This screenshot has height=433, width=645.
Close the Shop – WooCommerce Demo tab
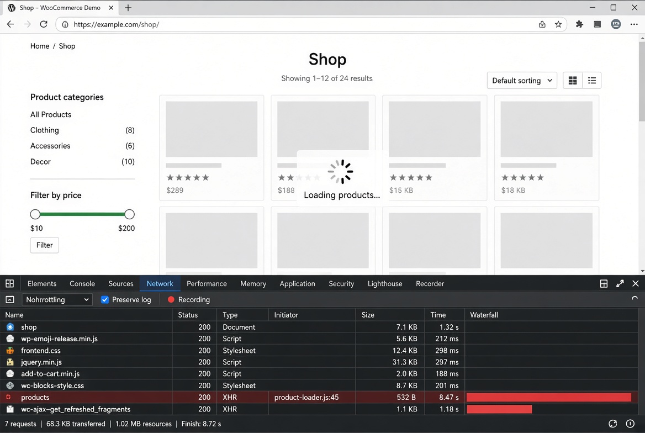pyautogui.click(x=111, y=8)
